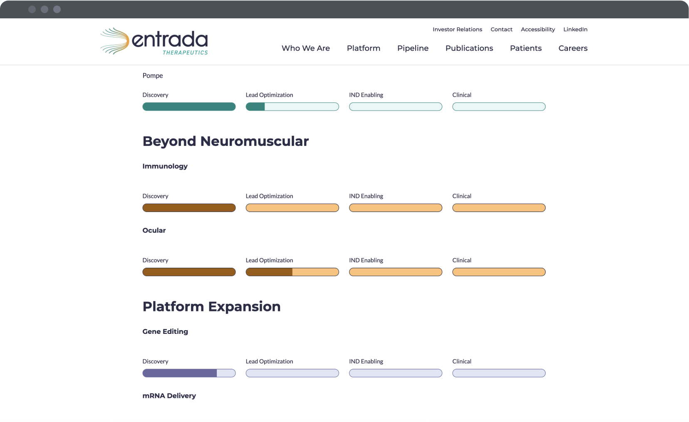
Task: Open the Careers page
Action: (573, 48)
